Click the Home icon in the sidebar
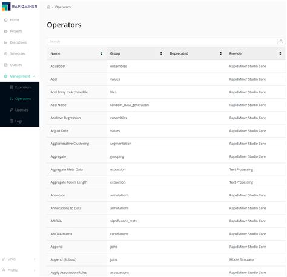This screenshot has width=287, height=277. coord(5,20)
